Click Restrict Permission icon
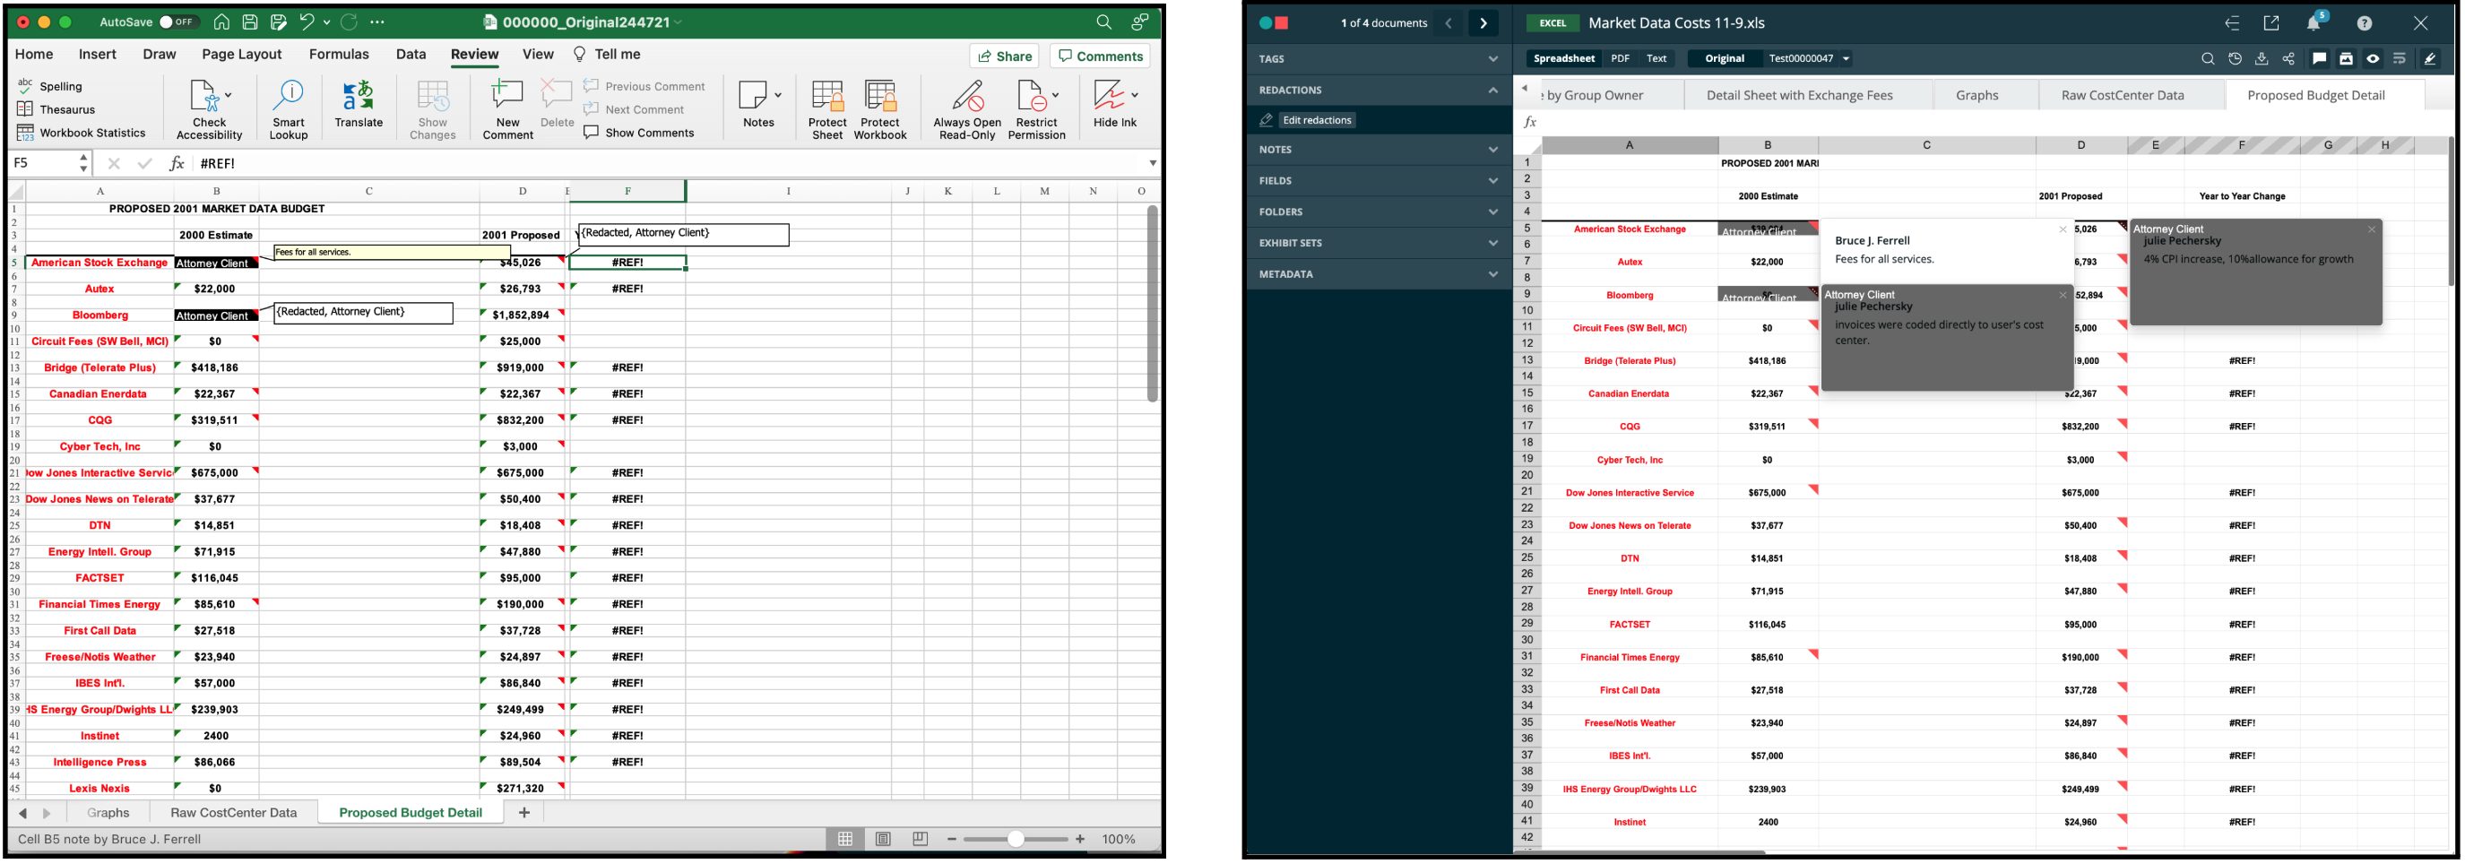The image size is (2465, 864). [1031, 96]
